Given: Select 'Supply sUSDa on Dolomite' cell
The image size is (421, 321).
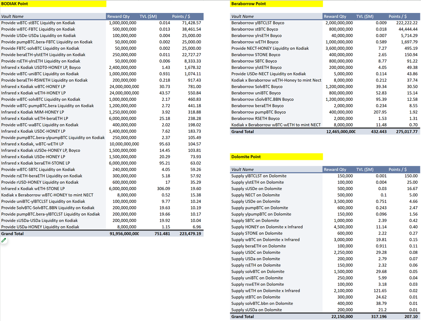Looking at the screenshot, I should tap(256, 310).
